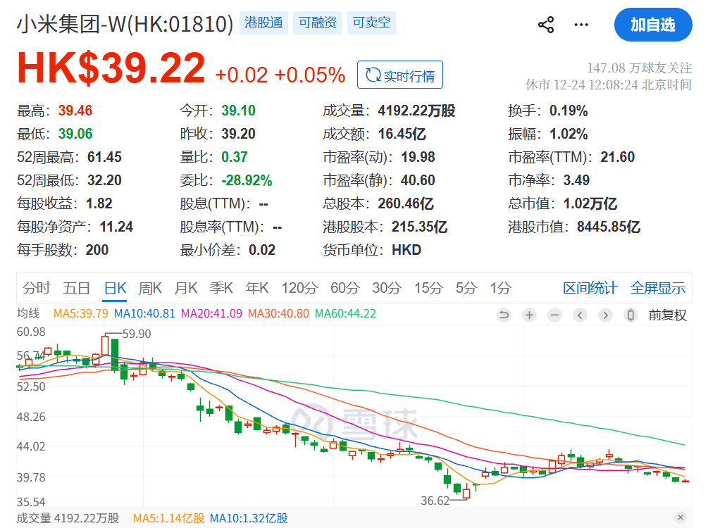Open the 前复权 adjustment dropdown
708x528 pixels.
coord(667,315)
